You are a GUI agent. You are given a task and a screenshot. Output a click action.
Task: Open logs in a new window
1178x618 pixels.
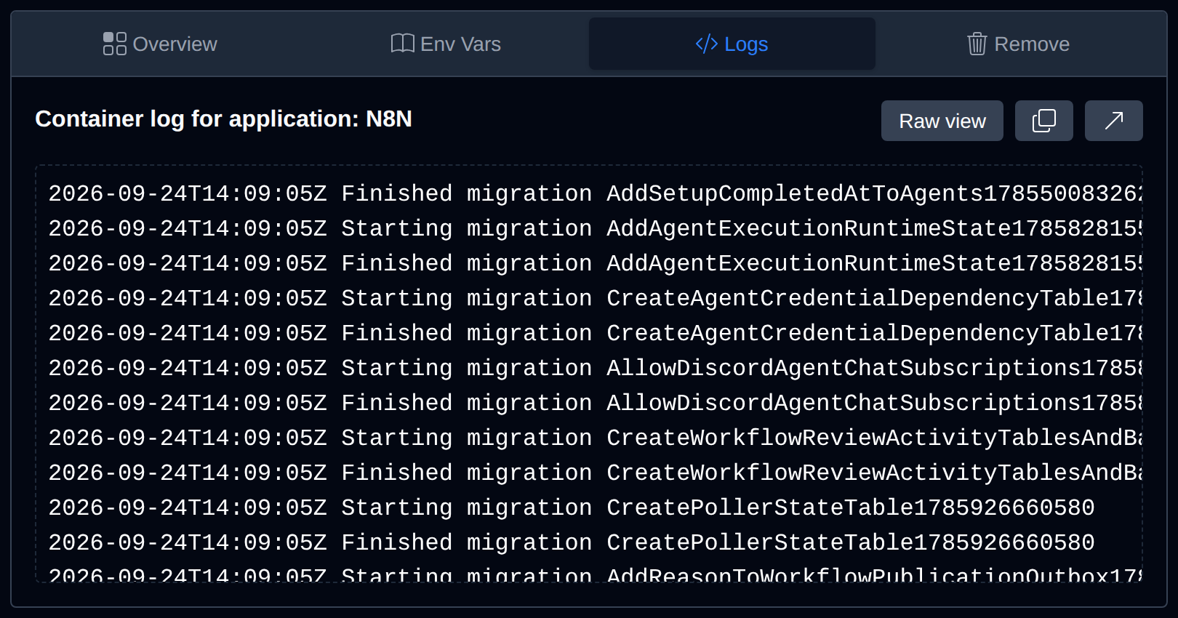tap(1114, 121)
